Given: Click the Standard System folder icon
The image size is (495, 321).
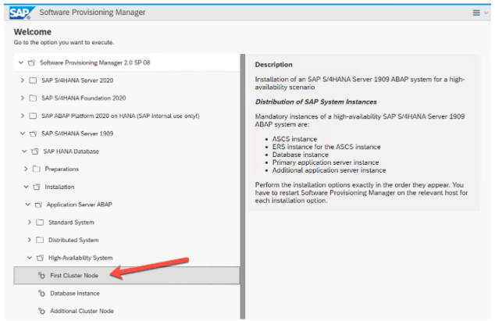Looking at the screenshot, I should tap(41, 223).
